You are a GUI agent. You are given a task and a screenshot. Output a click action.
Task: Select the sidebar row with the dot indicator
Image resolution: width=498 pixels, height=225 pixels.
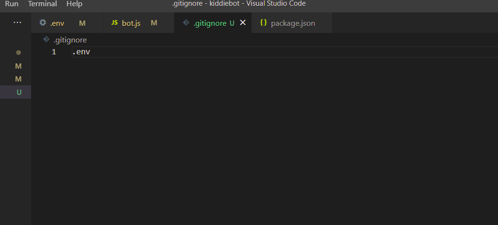(x=16, y=52)
